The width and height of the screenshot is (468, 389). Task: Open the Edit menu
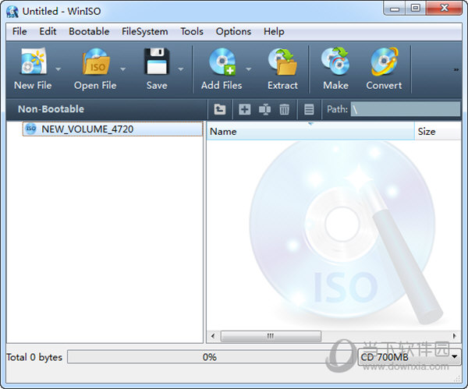(x=48, y=31)
